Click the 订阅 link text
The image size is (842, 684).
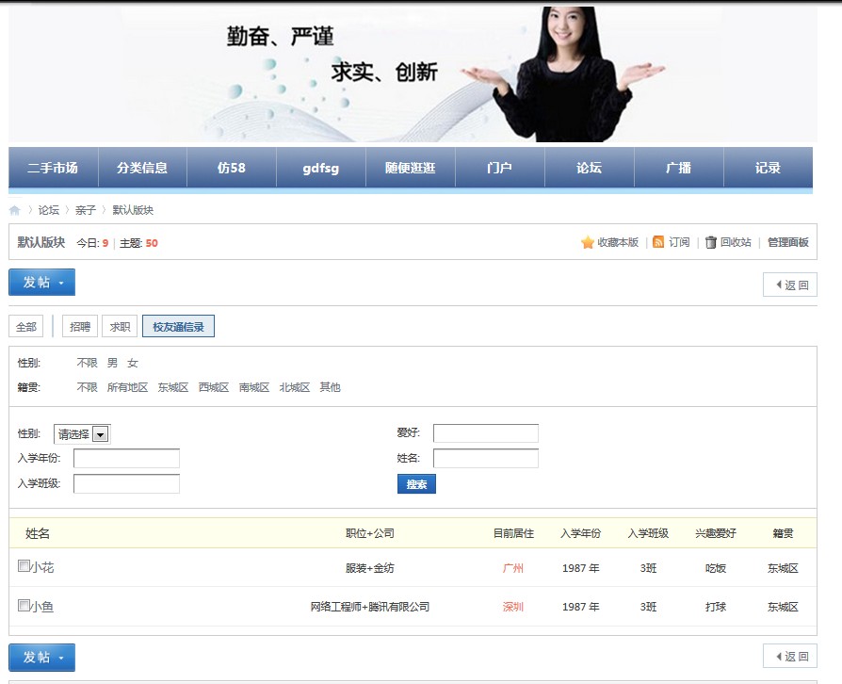(x=679, y=242)
